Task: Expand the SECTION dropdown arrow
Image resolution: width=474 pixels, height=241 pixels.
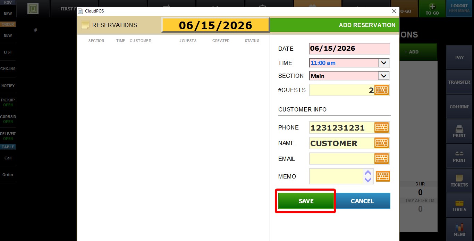Action: click(x=383, y=76)
